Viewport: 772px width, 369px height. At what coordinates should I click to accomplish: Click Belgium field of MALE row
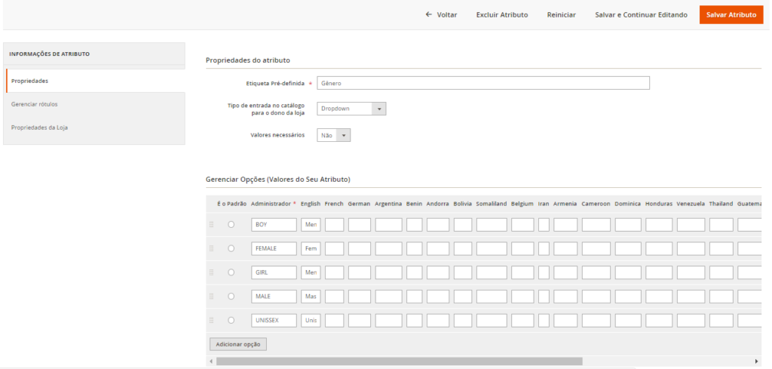522,296
